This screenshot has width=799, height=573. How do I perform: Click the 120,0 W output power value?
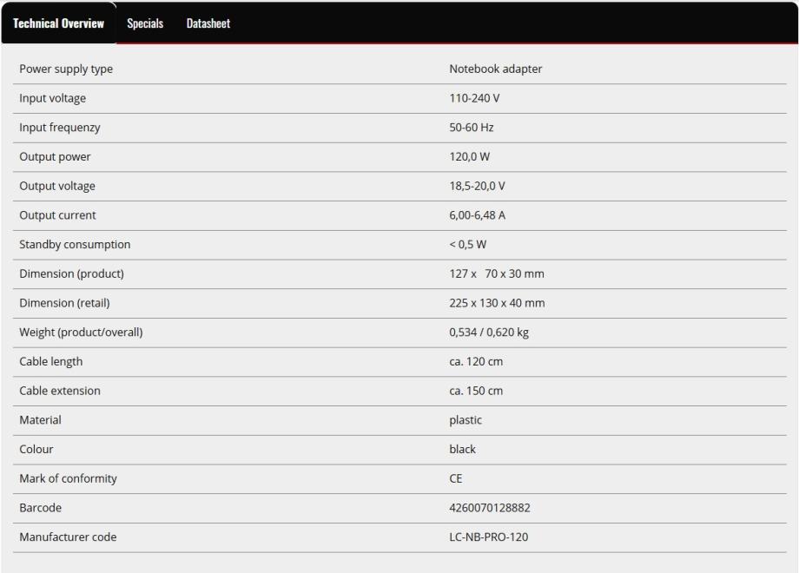[470, 157]
